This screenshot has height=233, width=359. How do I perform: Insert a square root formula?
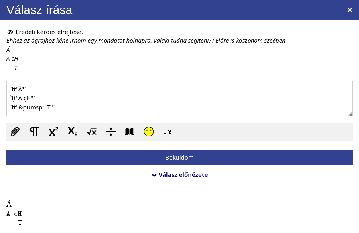[92, 132]
